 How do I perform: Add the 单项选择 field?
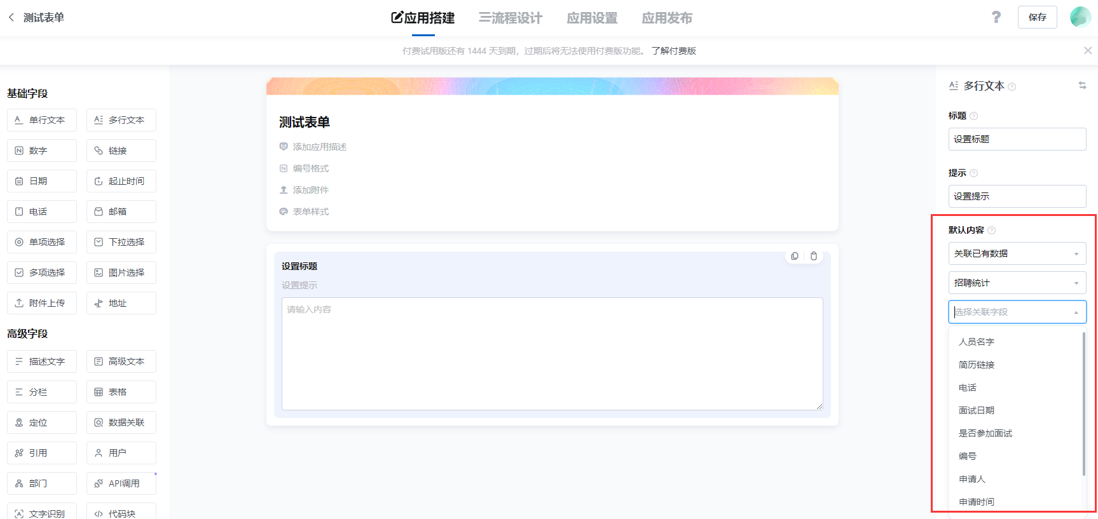[42, 242]
